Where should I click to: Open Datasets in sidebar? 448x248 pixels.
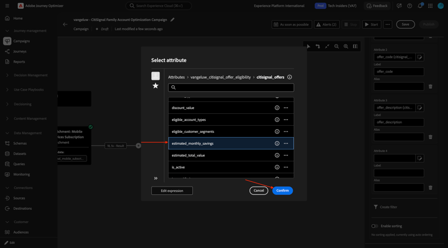[x=20, y=154]
